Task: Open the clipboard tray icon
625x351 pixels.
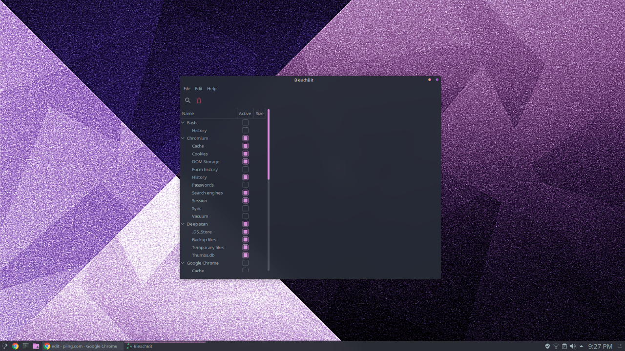Action: coord(564,346)
